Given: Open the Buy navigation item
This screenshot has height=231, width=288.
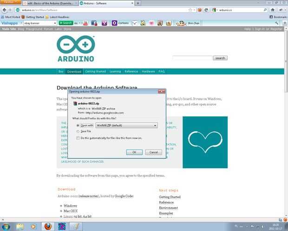Looking at the screenshot, I should pos(61,71).
